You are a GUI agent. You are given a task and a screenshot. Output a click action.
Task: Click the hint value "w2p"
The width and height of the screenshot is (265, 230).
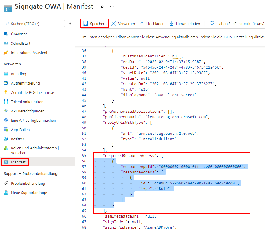pos(144,89)
